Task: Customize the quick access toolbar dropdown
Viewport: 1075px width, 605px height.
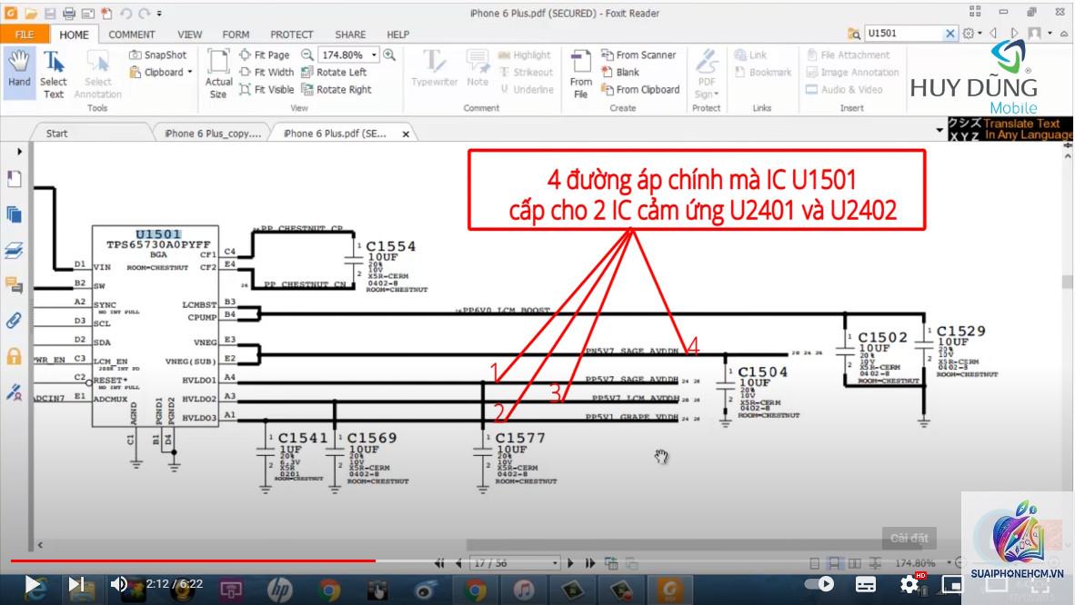Action: [160, 13]
